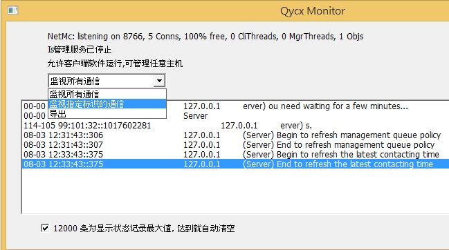Select the log entry 114-105 99:101:32::1017602281

(x=235, y=126)
